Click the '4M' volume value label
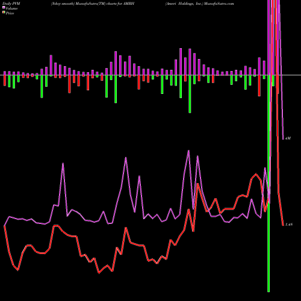301x301 pixels. coord(288,138)
